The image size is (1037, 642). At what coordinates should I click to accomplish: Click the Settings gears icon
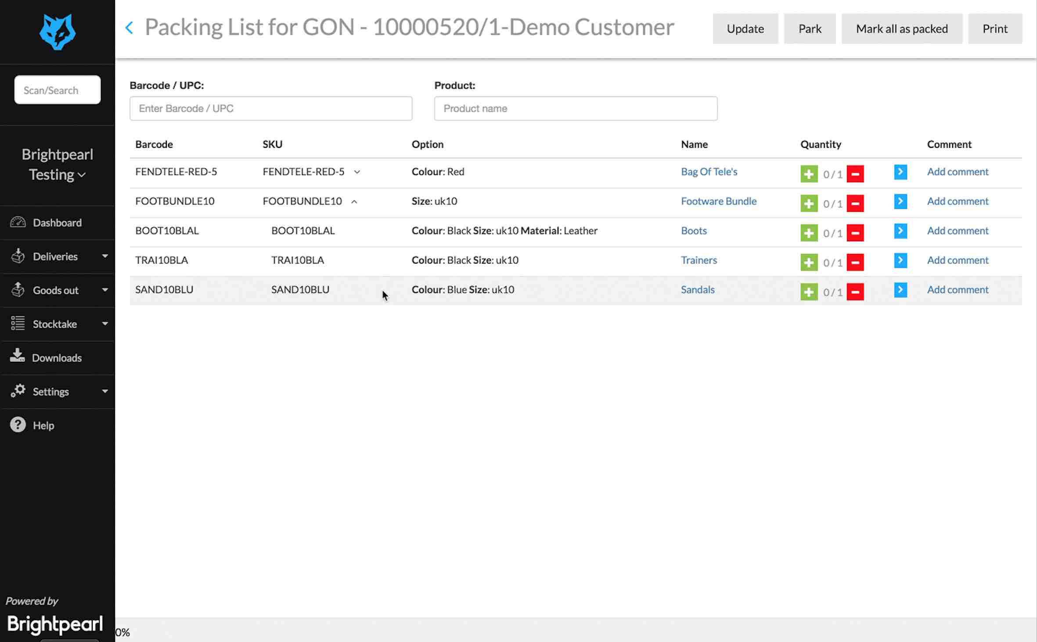(18, 390)
